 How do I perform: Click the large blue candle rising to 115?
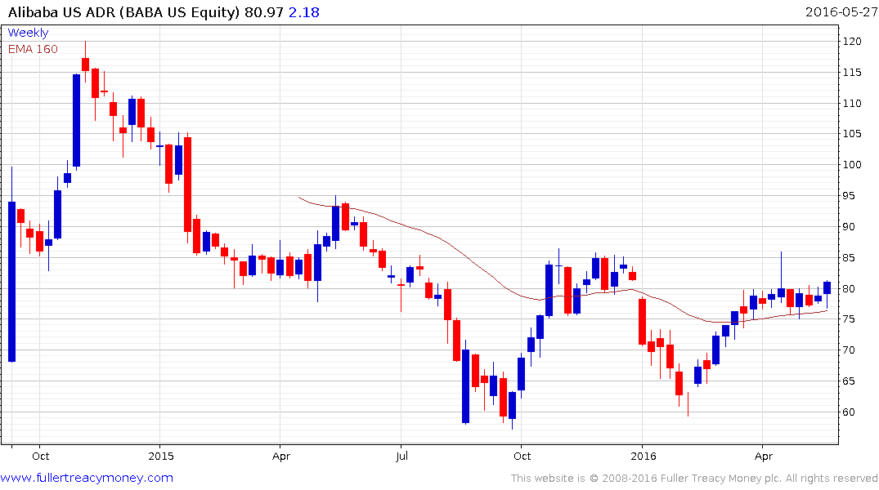pos(76,120)
